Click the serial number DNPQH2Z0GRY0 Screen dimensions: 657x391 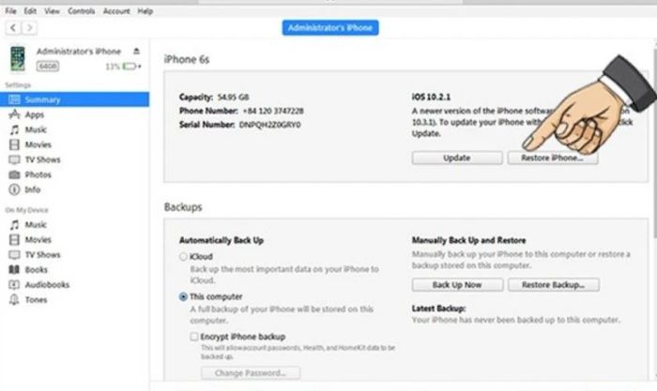pyautogui.click(x=270, y=125)
